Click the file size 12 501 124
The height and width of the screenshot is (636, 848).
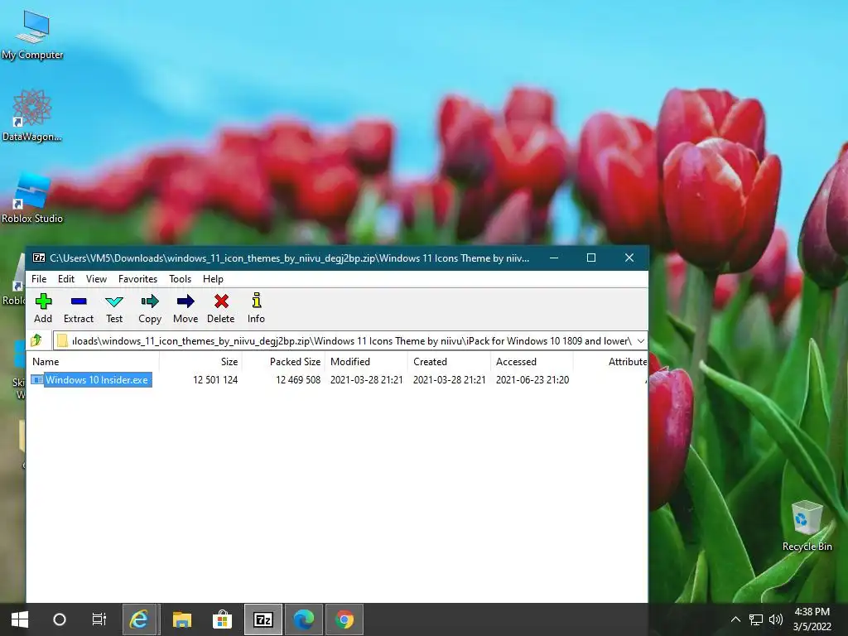tap(215, 379)
